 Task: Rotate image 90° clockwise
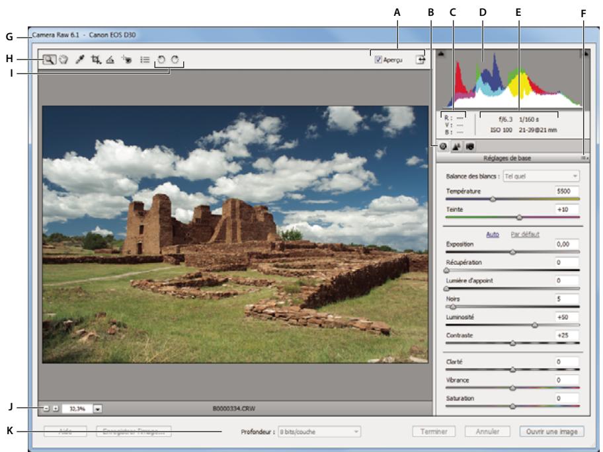coord(175,59)
